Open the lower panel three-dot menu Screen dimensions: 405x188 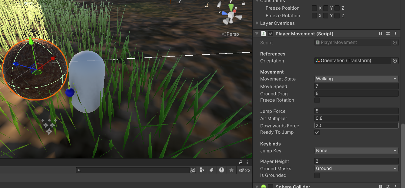[x=247, y=162]
